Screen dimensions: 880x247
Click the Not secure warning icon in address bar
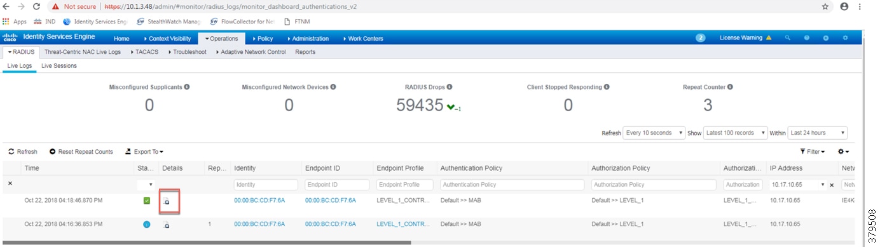click(x=55, y=6)
